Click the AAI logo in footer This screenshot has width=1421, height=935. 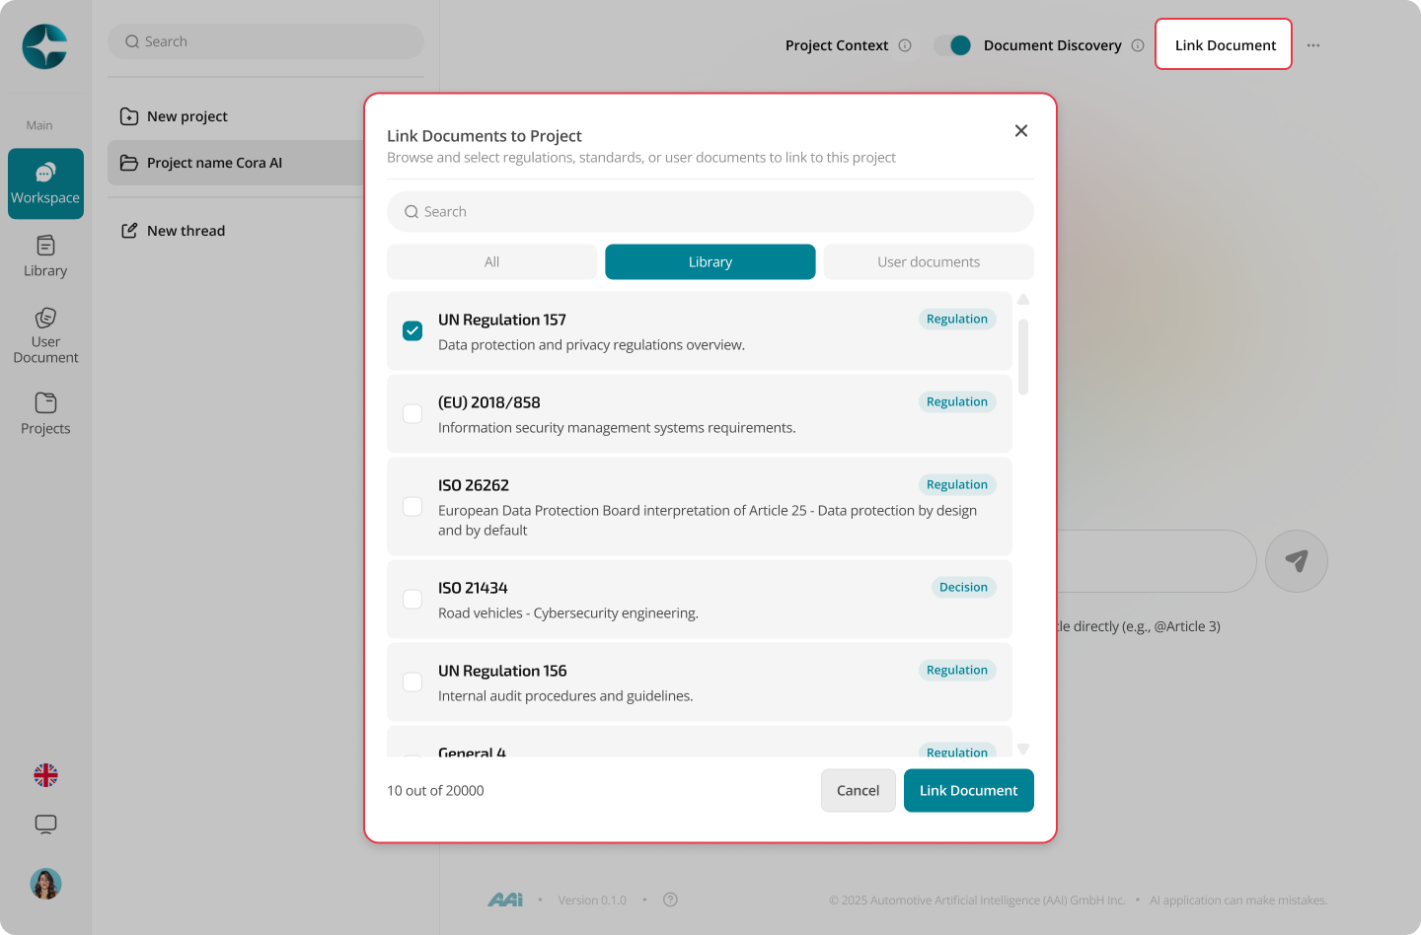[x=505, y=899]
